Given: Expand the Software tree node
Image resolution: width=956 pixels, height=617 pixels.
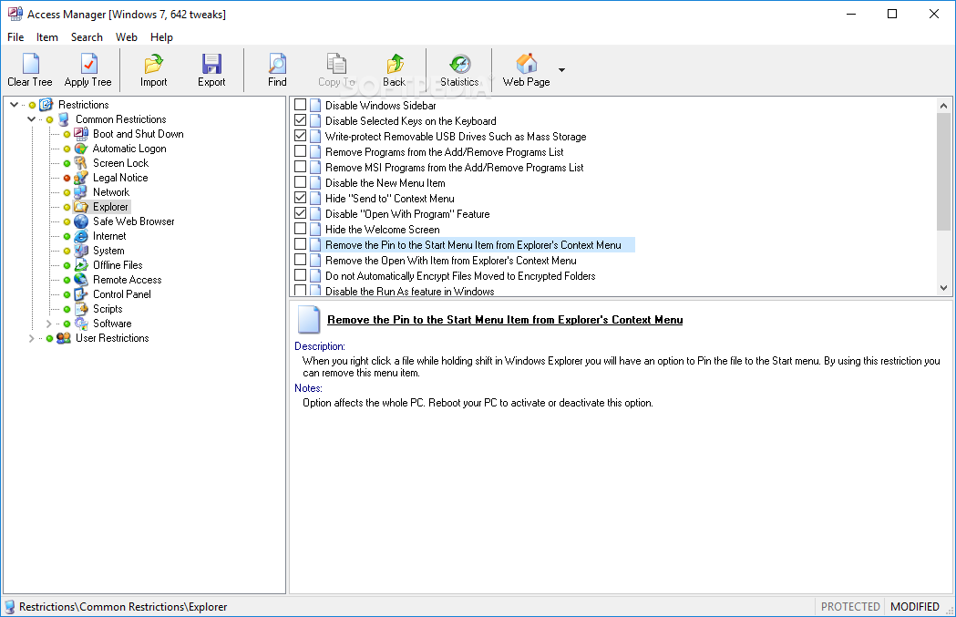Looking at the screenshot, I should 49,324.
